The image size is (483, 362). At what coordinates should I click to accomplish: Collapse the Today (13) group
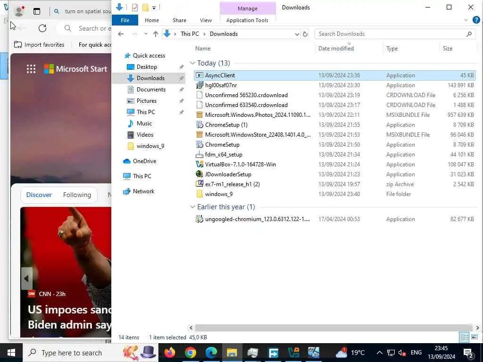pyautogui.click(x=192, y=63)
